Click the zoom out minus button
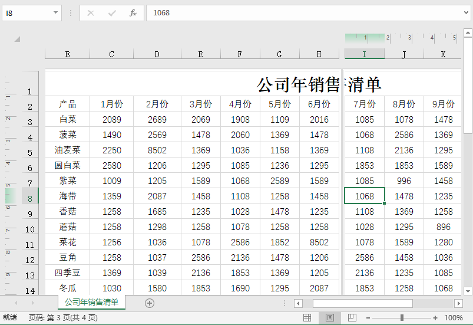473x325 pixels. pos(368,318)
